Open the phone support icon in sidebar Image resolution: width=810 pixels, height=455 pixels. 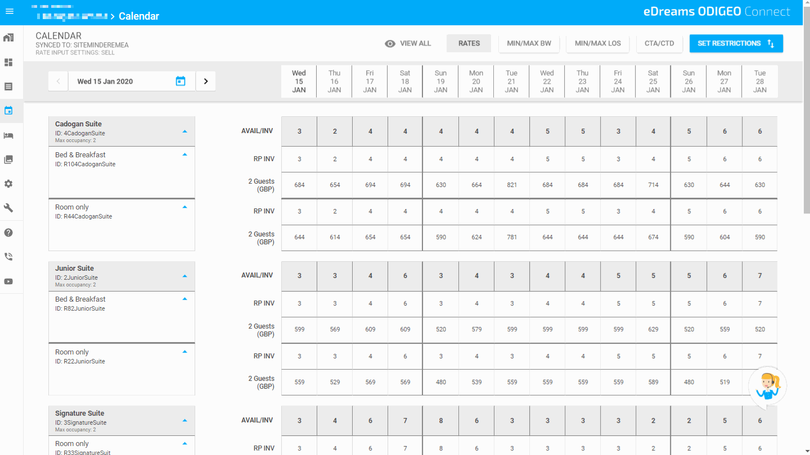[8, 257]
